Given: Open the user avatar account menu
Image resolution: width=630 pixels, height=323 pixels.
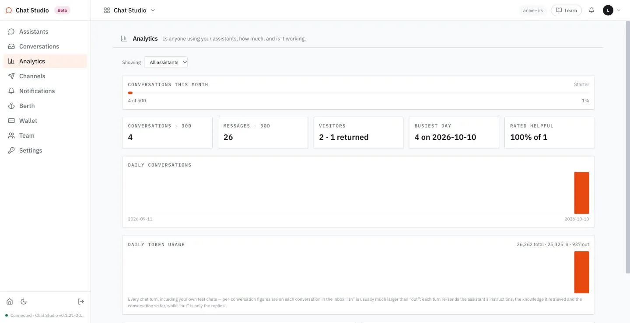Looking at the screenshot, I should pos(612,10).
